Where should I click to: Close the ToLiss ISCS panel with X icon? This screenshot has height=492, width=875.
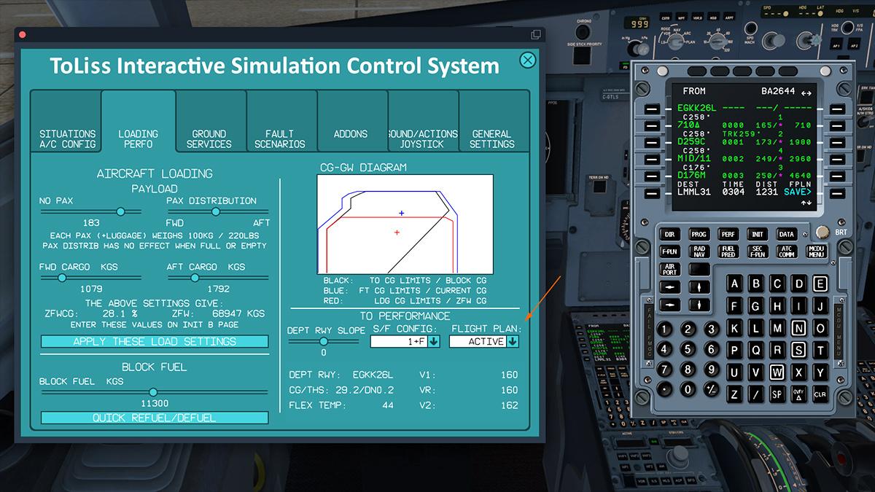pyautogui.click(x=527, y=60)
